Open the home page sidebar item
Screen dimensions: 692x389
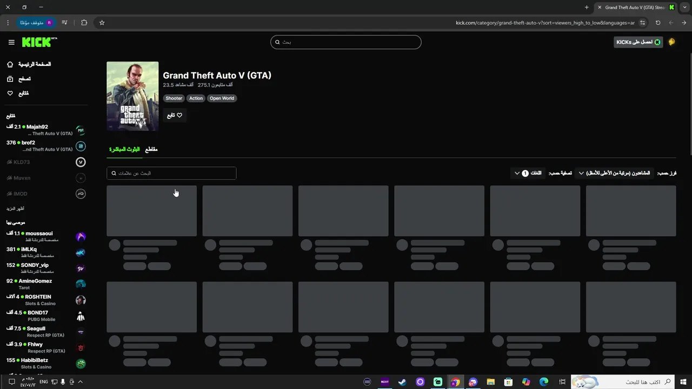click(x=30, y=64)
